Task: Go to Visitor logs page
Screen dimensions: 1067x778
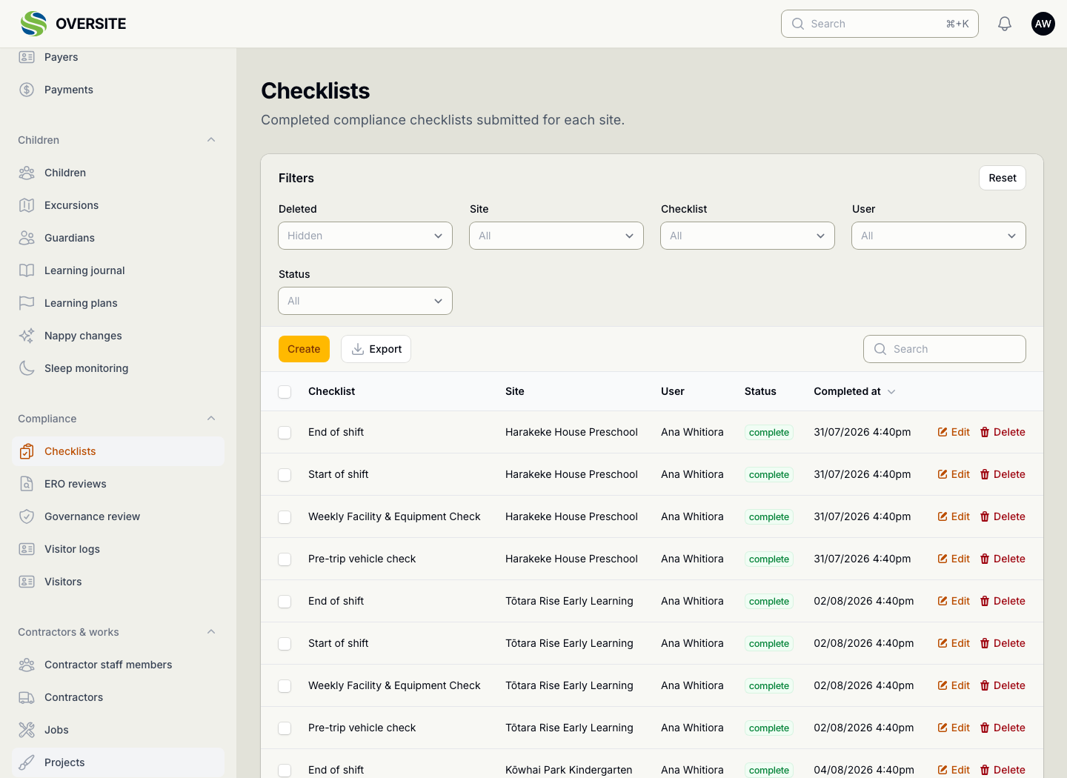Action: (x=118, y=549)
